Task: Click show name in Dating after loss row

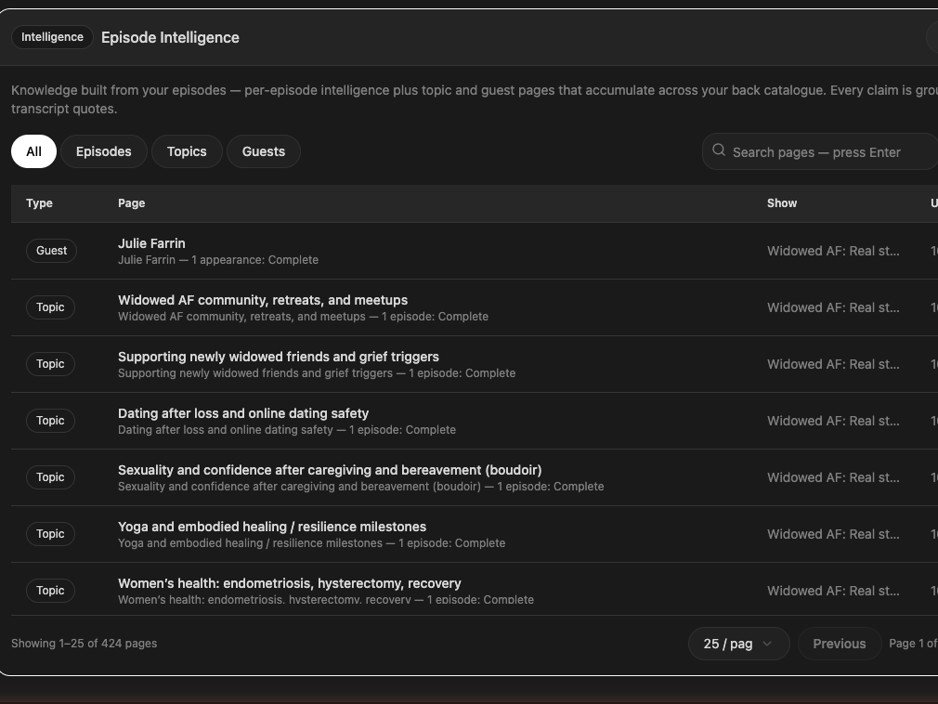Action: (833, 421)
